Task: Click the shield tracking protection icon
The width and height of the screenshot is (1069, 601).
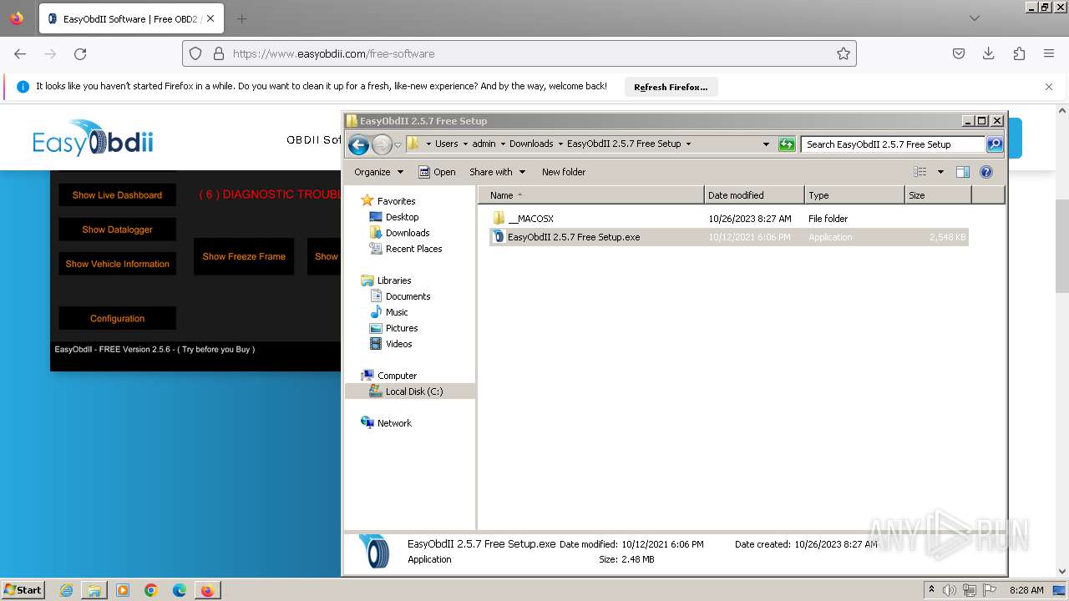Action: 195,53
